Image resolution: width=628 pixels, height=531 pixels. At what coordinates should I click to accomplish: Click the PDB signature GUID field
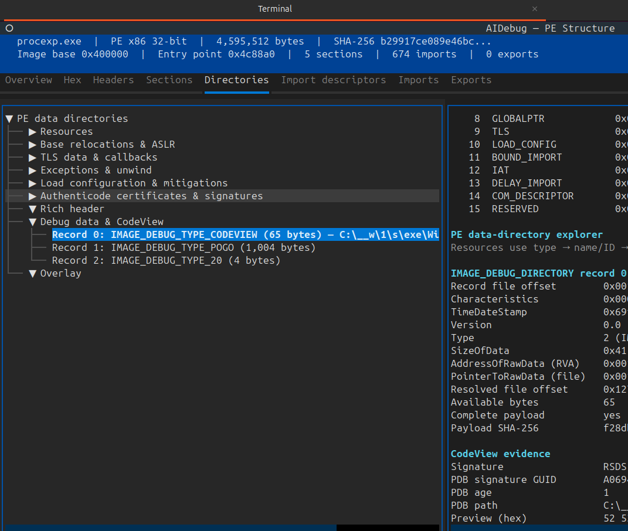coord(538,480)
